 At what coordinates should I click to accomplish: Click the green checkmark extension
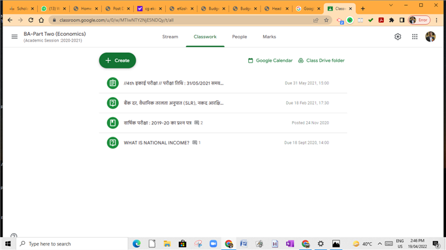click(x=371, y=20)
